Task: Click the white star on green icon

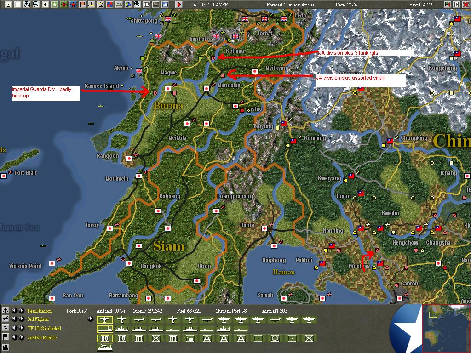Action: click(x=54, y=5)
